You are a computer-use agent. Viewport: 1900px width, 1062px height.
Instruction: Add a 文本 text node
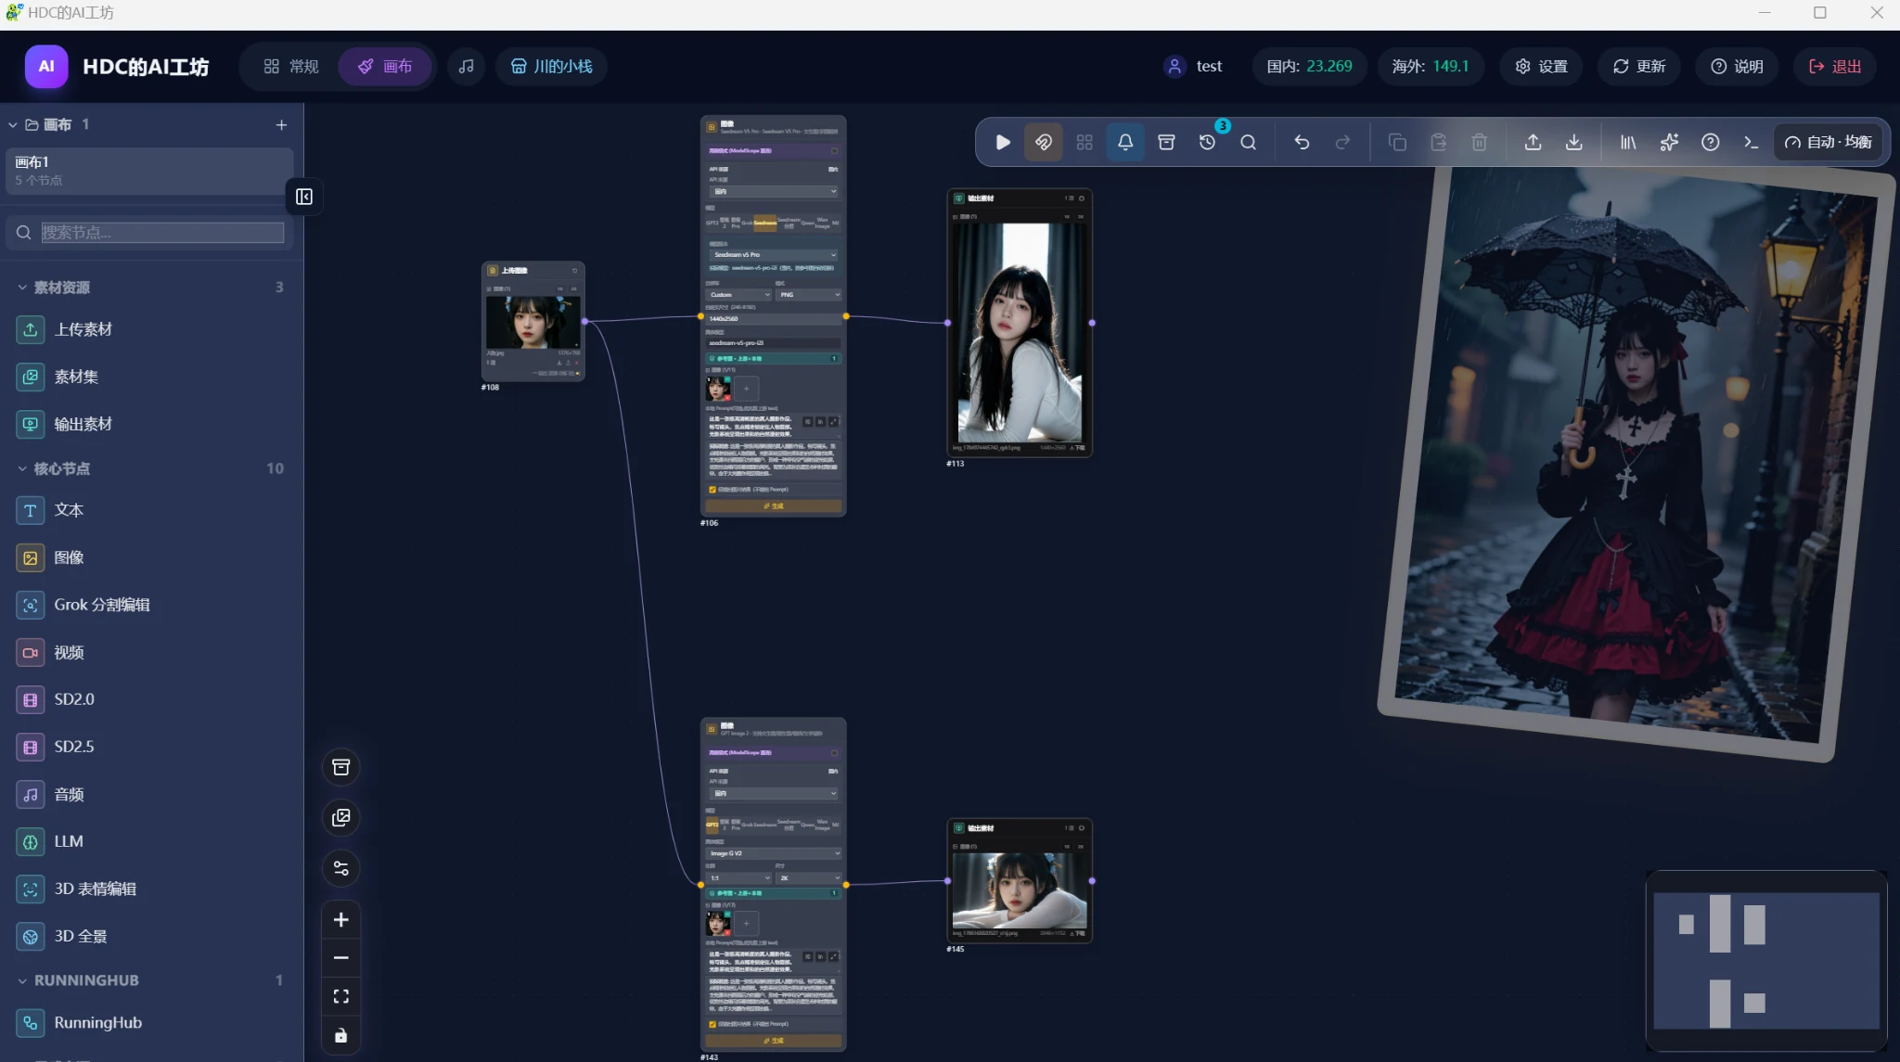149,511
